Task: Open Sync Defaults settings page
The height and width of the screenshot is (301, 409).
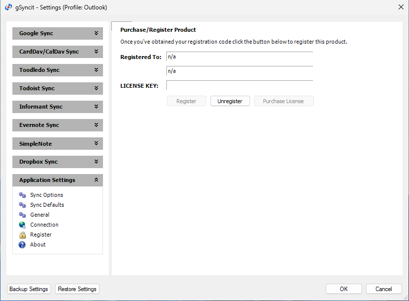Action: [x=47, y=205]
